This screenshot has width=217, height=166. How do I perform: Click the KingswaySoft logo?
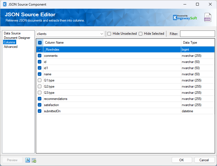pos(185,17)
